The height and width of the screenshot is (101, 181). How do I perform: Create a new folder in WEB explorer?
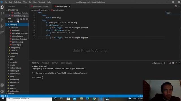pos(21,19)
